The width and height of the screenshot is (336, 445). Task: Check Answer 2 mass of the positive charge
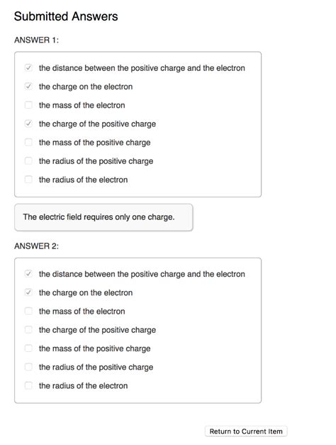28,348
